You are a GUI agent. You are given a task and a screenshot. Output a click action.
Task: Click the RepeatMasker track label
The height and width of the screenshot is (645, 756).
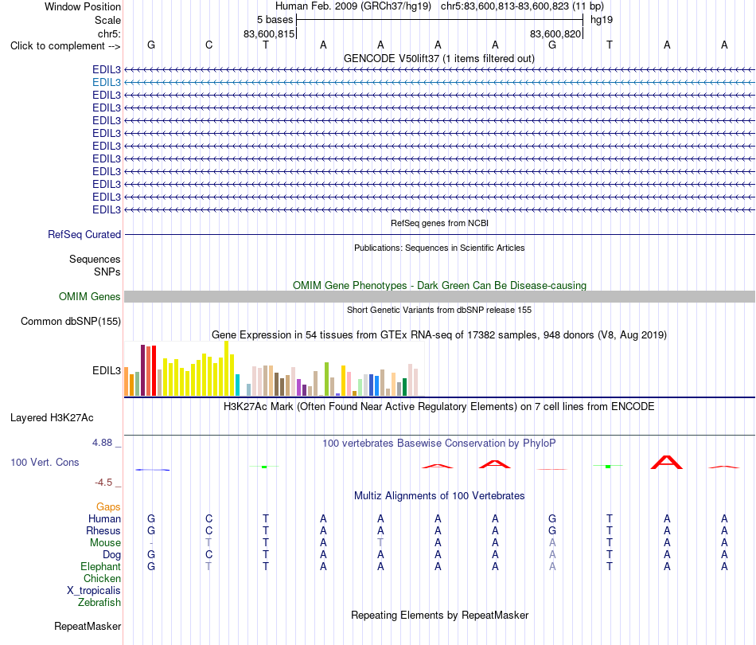coord(88,626)
